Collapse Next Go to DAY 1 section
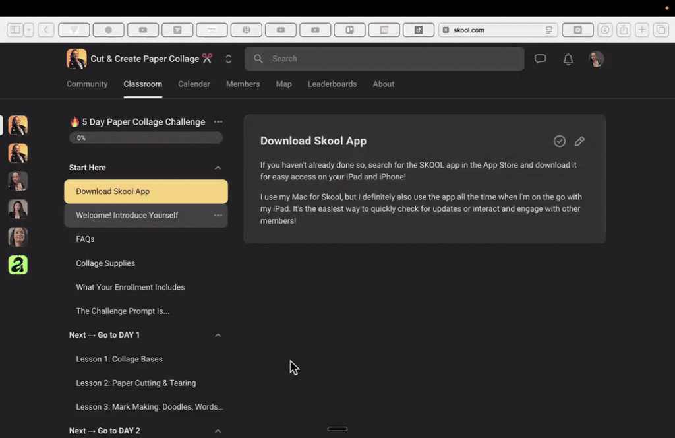Image resolution: width=675 pixels, height=438 pixels. point(218,335)
